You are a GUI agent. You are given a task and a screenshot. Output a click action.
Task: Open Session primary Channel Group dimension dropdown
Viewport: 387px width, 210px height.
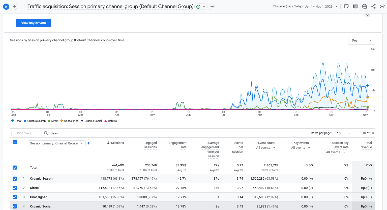point(56,143)
